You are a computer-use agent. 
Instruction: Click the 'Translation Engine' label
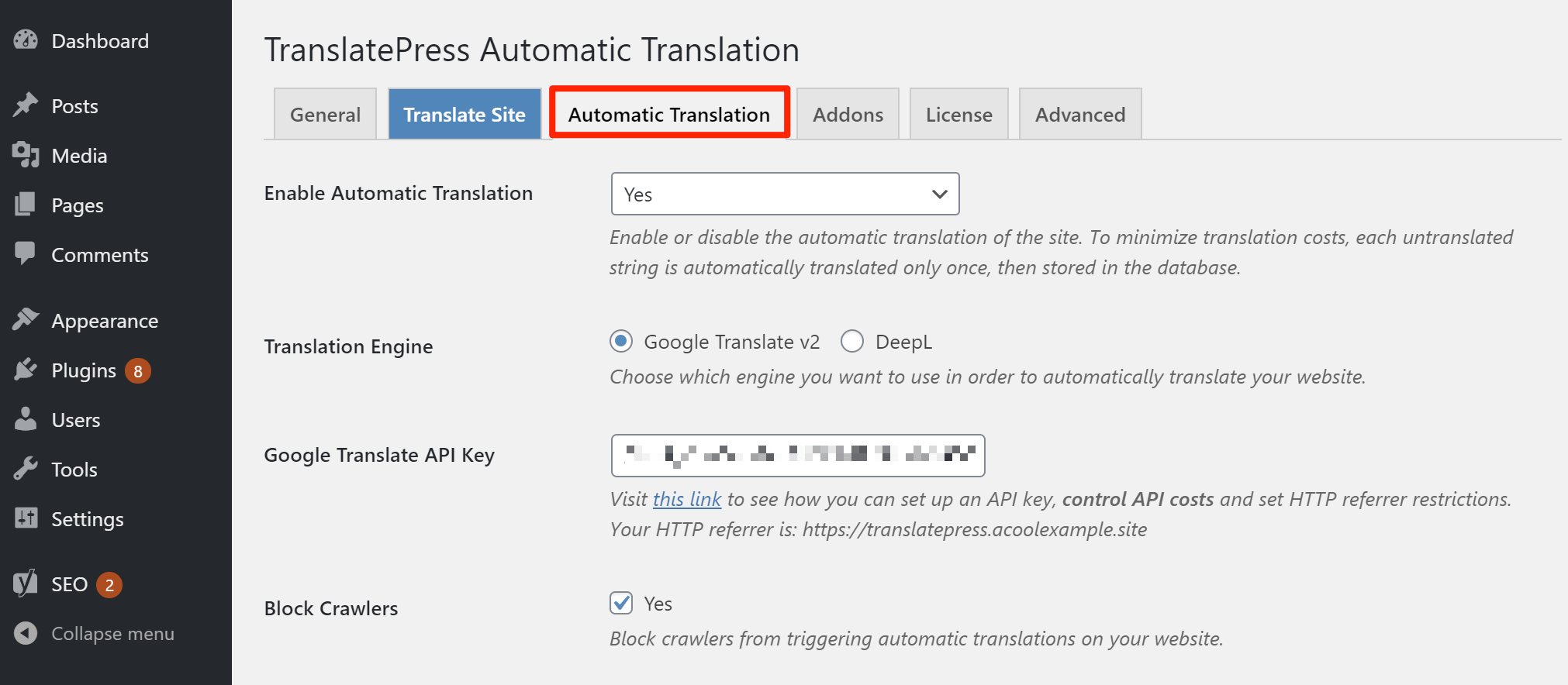click(348, 346)
